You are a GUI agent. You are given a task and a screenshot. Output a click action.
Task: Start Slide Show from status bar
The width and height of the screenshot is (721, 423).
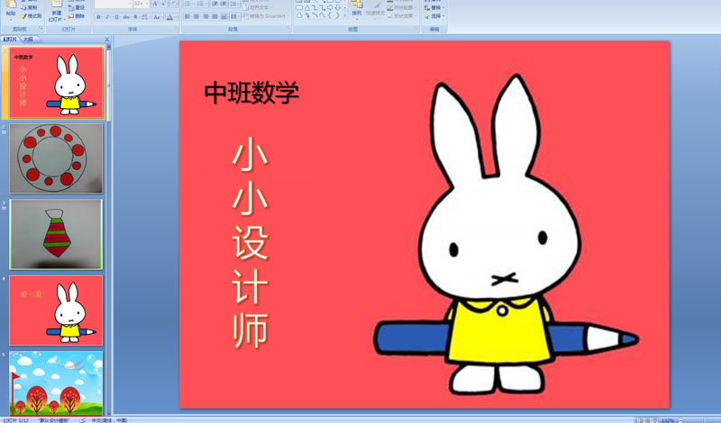coord(655,420)
